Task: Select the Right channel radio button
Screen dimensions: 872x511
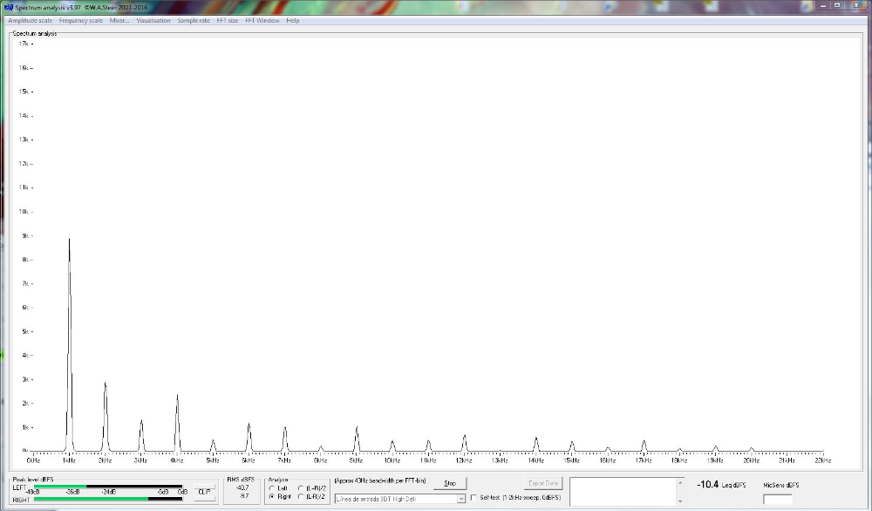Action: coord(272,496)
